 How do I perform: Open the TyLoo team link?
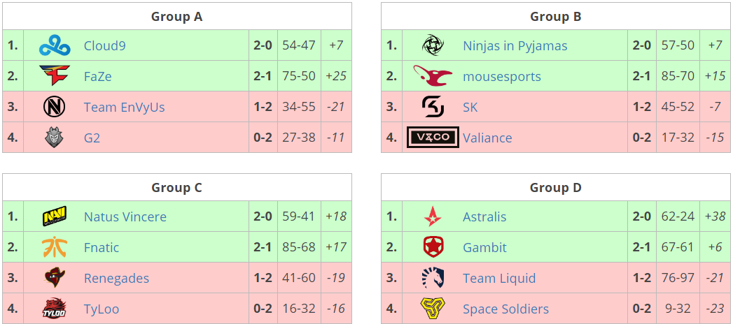(x=102, y=309)
